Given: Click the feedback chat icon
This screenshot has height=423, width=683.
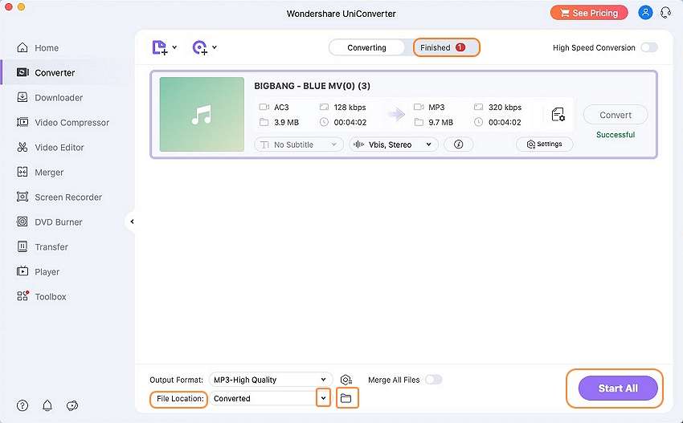Looking at the screenshot, I should [x=72, y=405].
